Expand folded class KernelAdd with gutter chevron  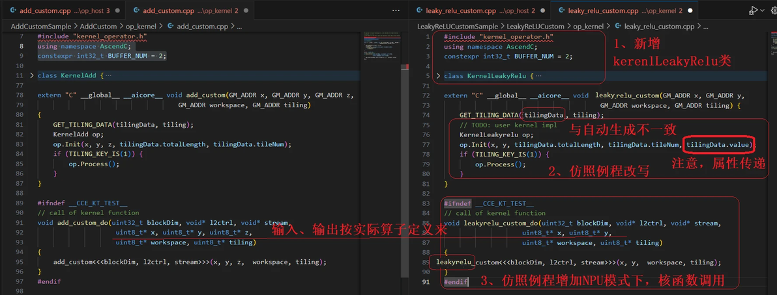tap(32, 75)
